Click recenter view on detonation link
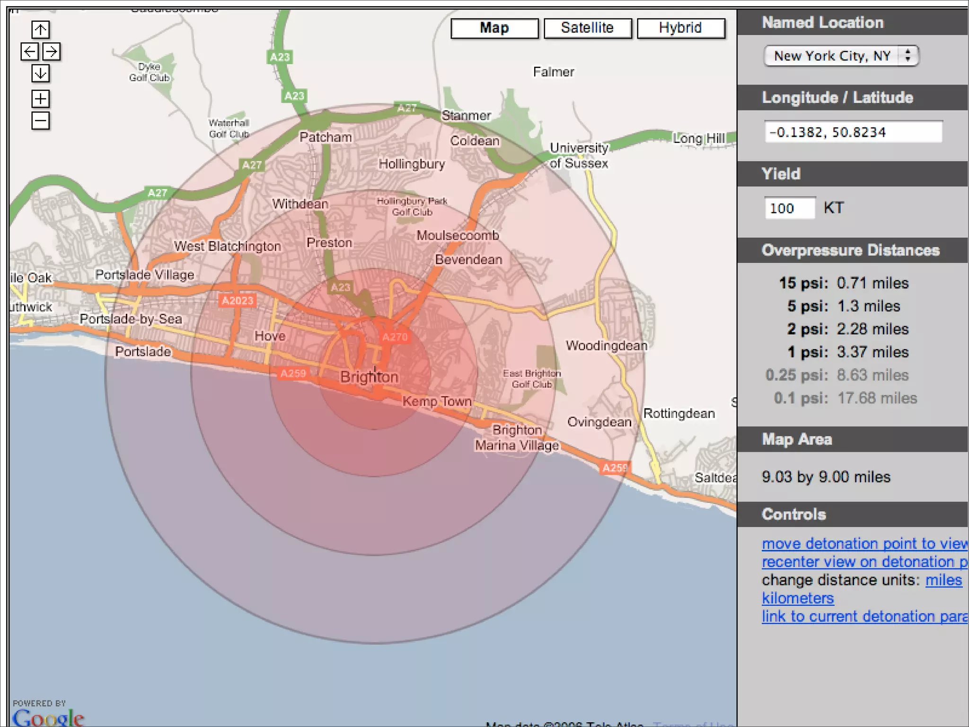This screenshot has width=969, height=727. click(864, 562)
